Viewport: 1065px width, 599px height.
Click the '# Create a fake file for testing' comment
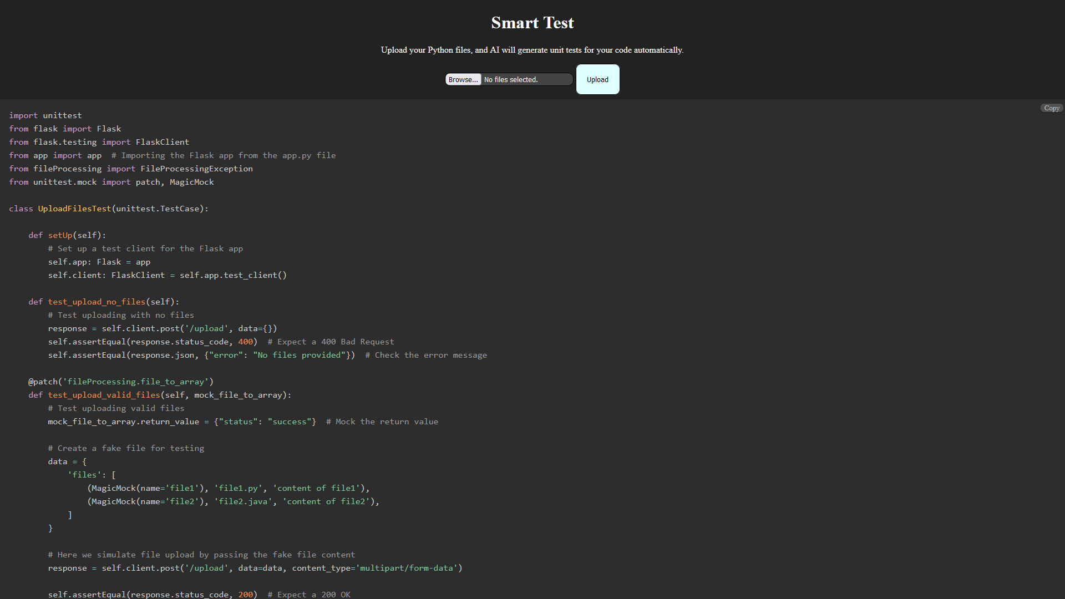pyautogui.click(x=126, y=448)
